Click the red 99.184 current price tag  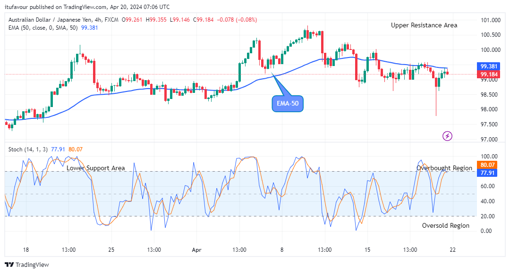(x=489, y=74)
